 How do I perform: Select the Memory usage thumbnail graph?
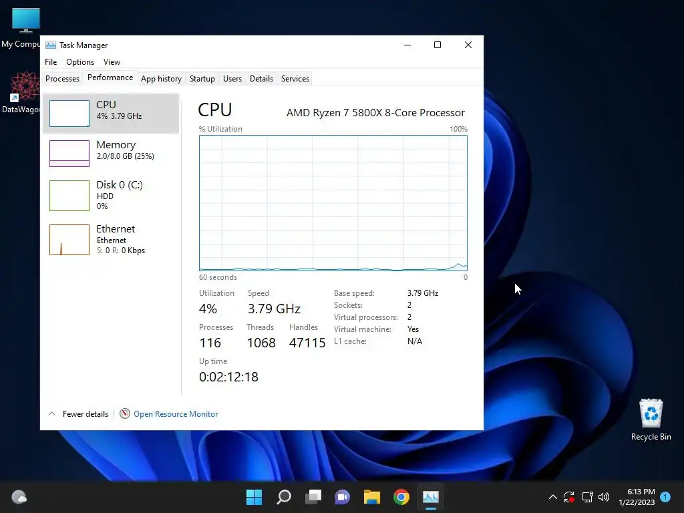(69, 154)
